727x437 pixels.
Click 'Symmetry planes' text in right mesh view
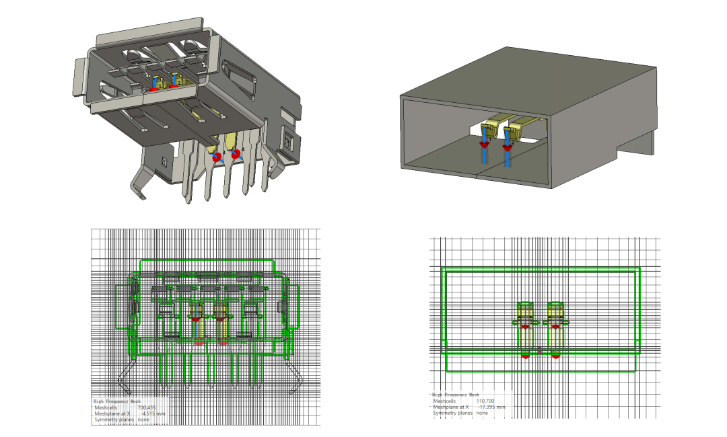[453, 413]
